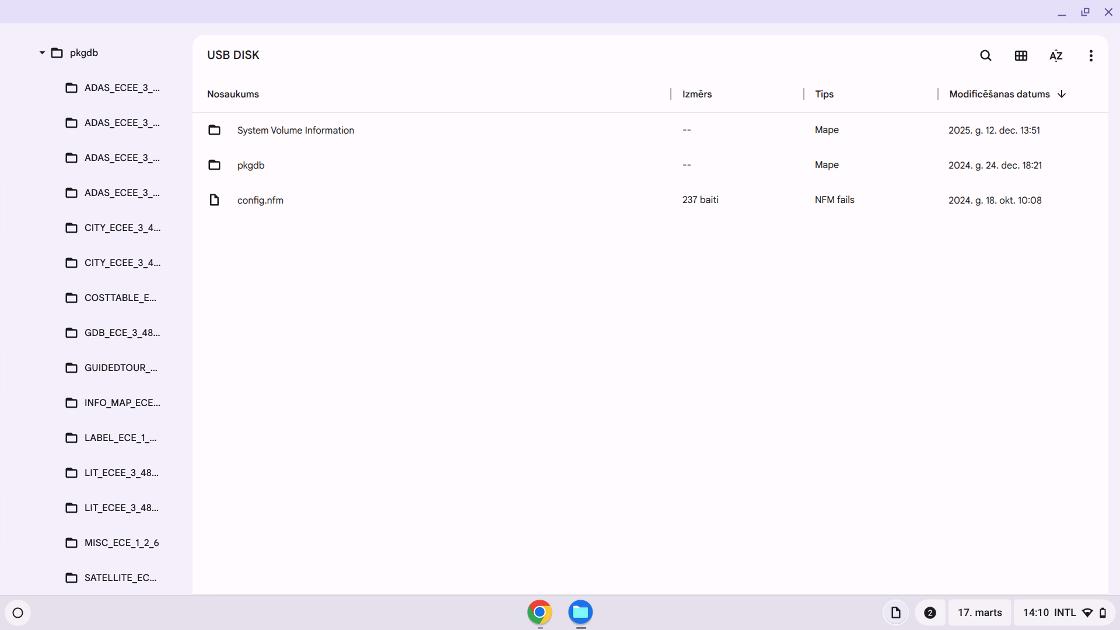
Task: Sort files by Nosaukums column header
Action: tap(233, 94)
